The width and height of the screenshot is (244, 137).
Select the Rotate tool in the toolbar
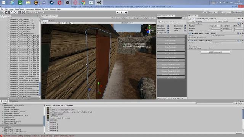pos(11,13)
